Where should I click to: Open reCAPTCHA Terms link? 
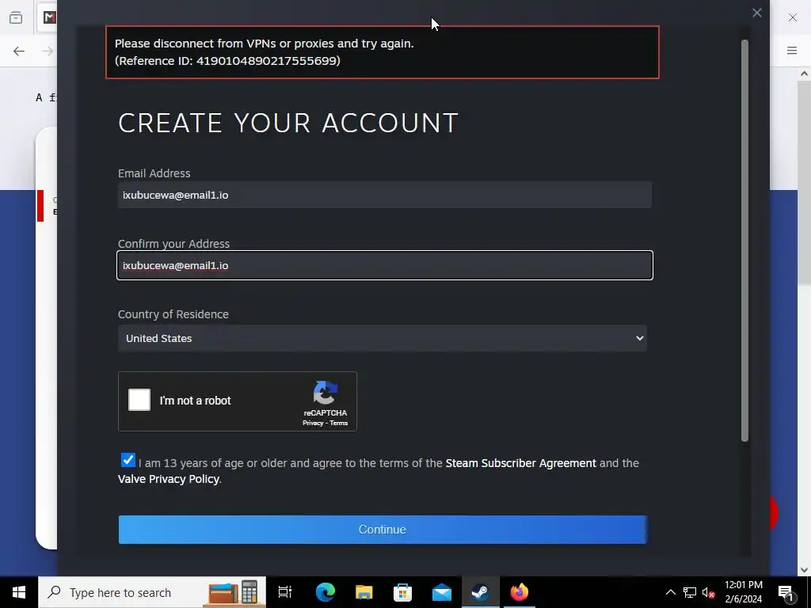[x=339, y=423]
